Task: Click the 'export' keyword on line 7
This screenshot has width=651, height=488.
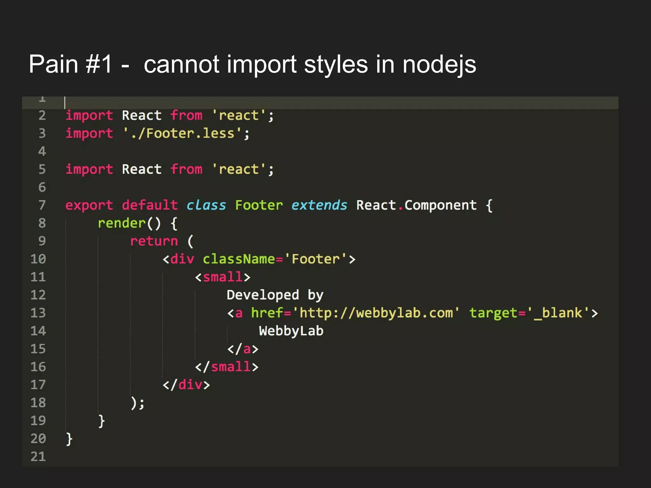Action: (89, 205)
